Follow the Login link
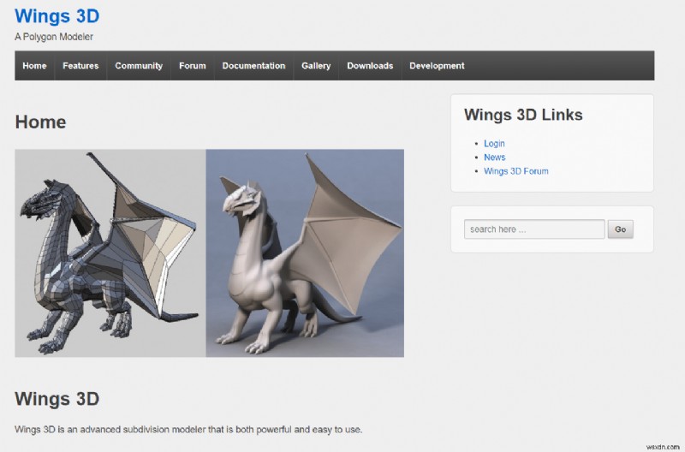Image resolution: width=685 pixels, height=452 pixels. click(x=494, y=143)
